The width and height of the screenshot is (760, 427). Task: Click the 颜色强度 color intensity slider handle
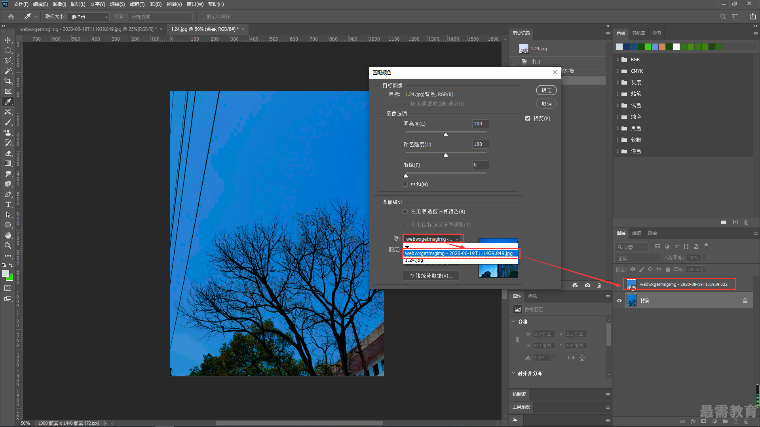coord(446,155)
